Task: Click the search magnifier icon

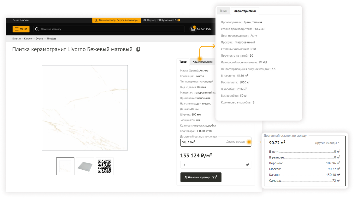Action: pos(37,29)
